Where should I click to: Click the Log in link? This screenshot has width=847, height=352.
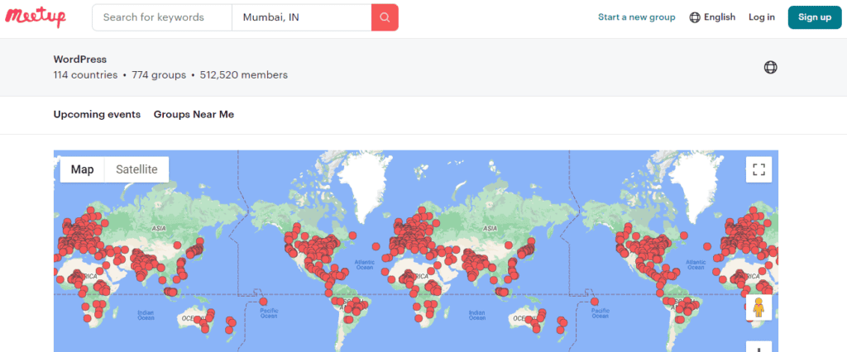click(x=761, y=17)
